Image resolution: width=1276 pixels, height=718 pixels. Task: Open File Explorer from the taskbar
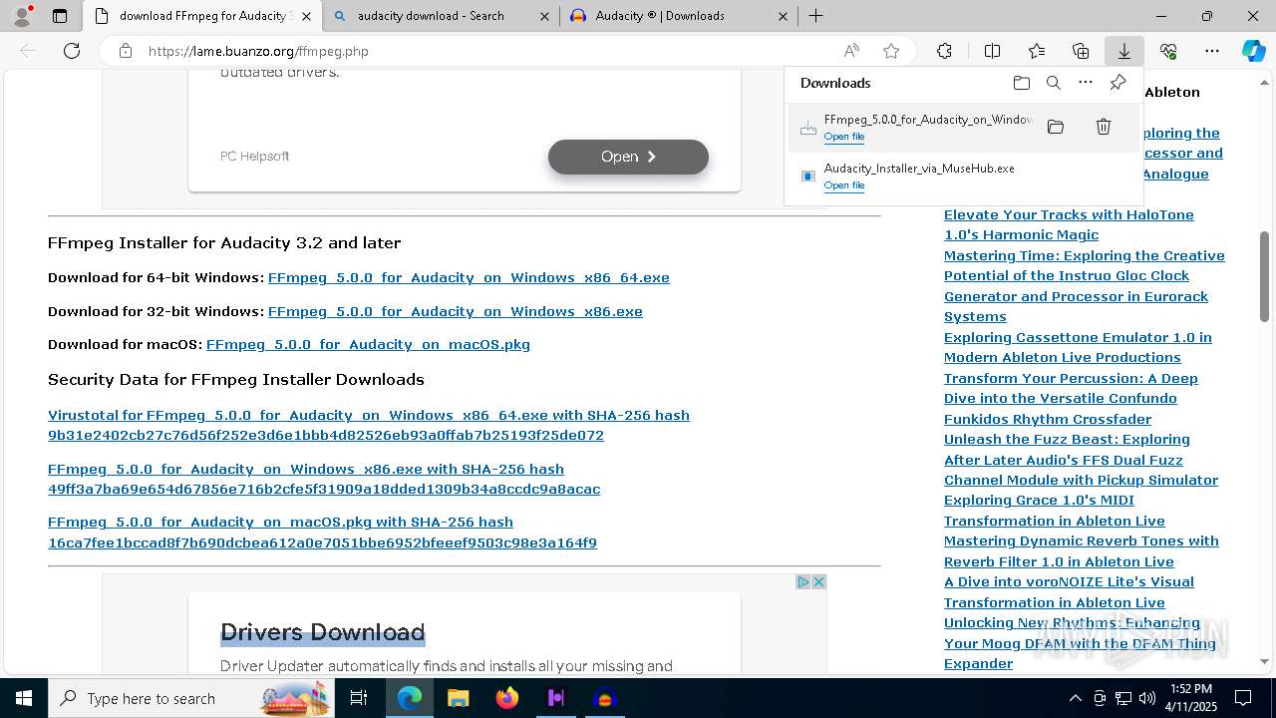click(x=458, y=698)
